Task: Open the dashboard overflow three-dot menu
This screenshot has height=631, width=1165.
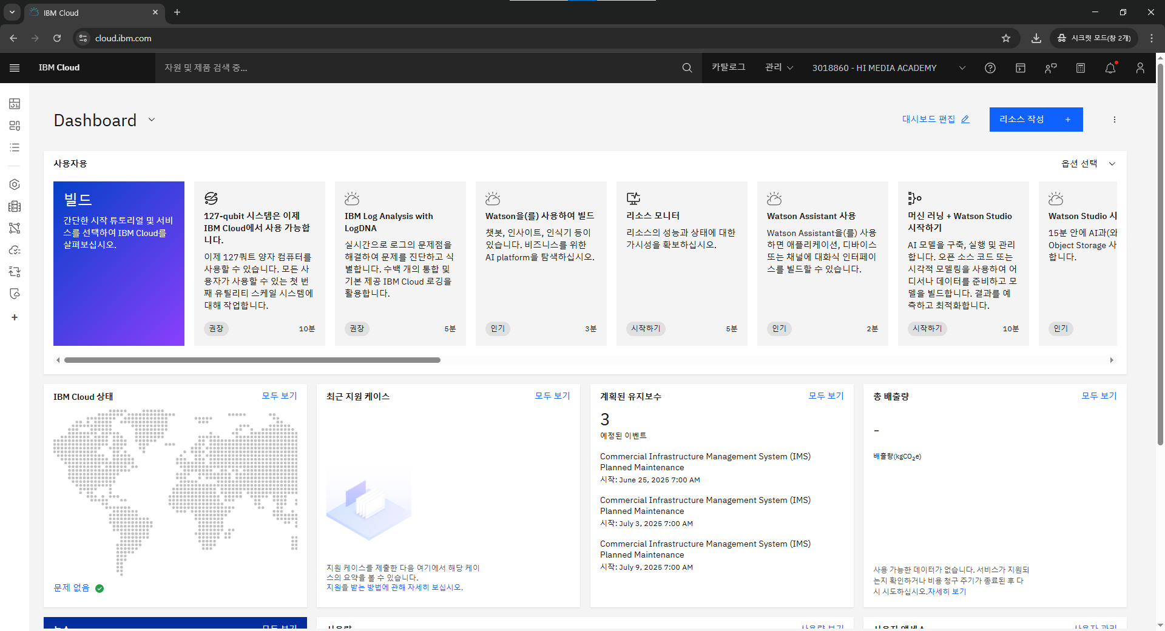Action: (x=1115, y=120)
